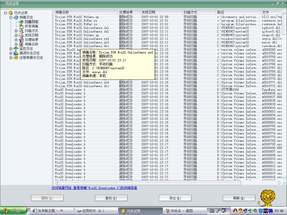The image size is (287, 215).
Task: Click the handwriting pad language bar icon
Action: pyautogui.click(x=224, y=211)
